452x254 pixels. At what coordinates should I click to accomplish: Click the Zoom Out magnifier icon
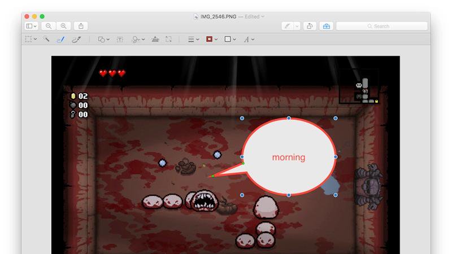pyautogui.click(x=49, y=26)
